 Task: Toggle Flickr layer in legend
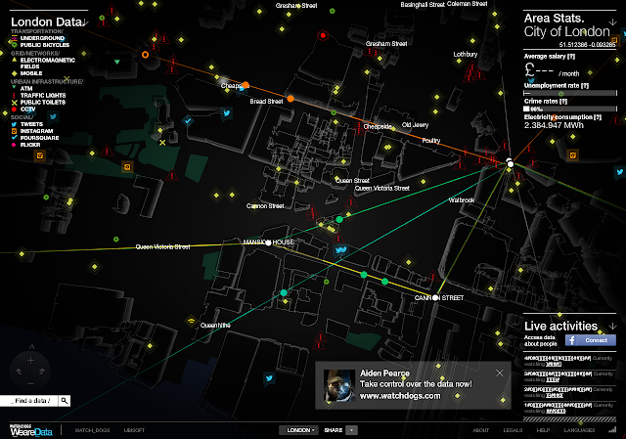pos(26,145)
